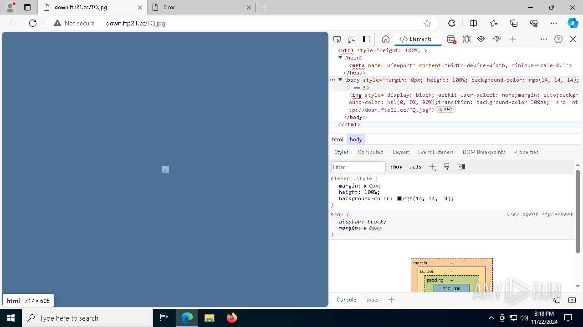Screen dimensions: 583x327
Task: Open File Explorer from taskbar
Action: pos(209,318)
